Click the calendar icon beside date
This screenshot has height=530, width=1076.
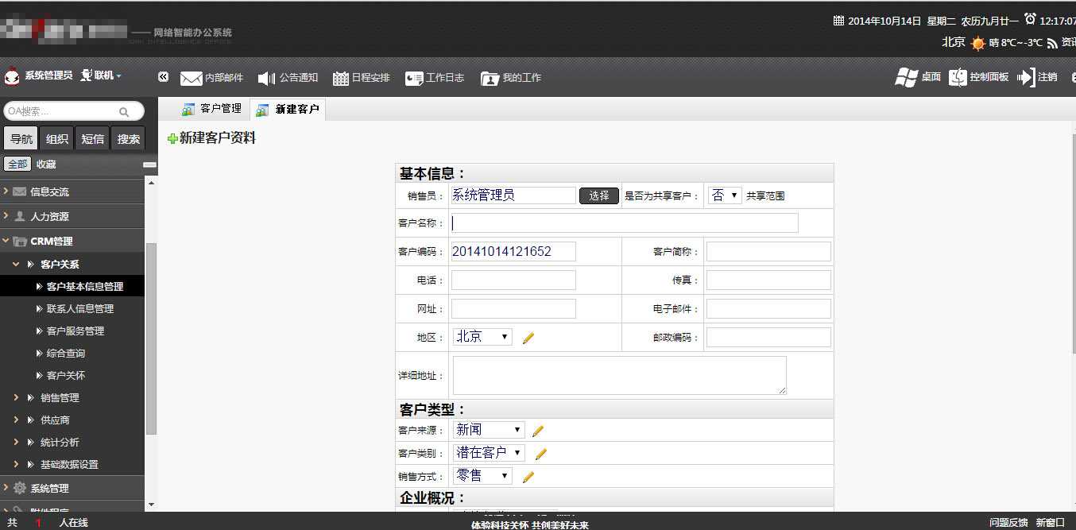(x=838, y=21)
